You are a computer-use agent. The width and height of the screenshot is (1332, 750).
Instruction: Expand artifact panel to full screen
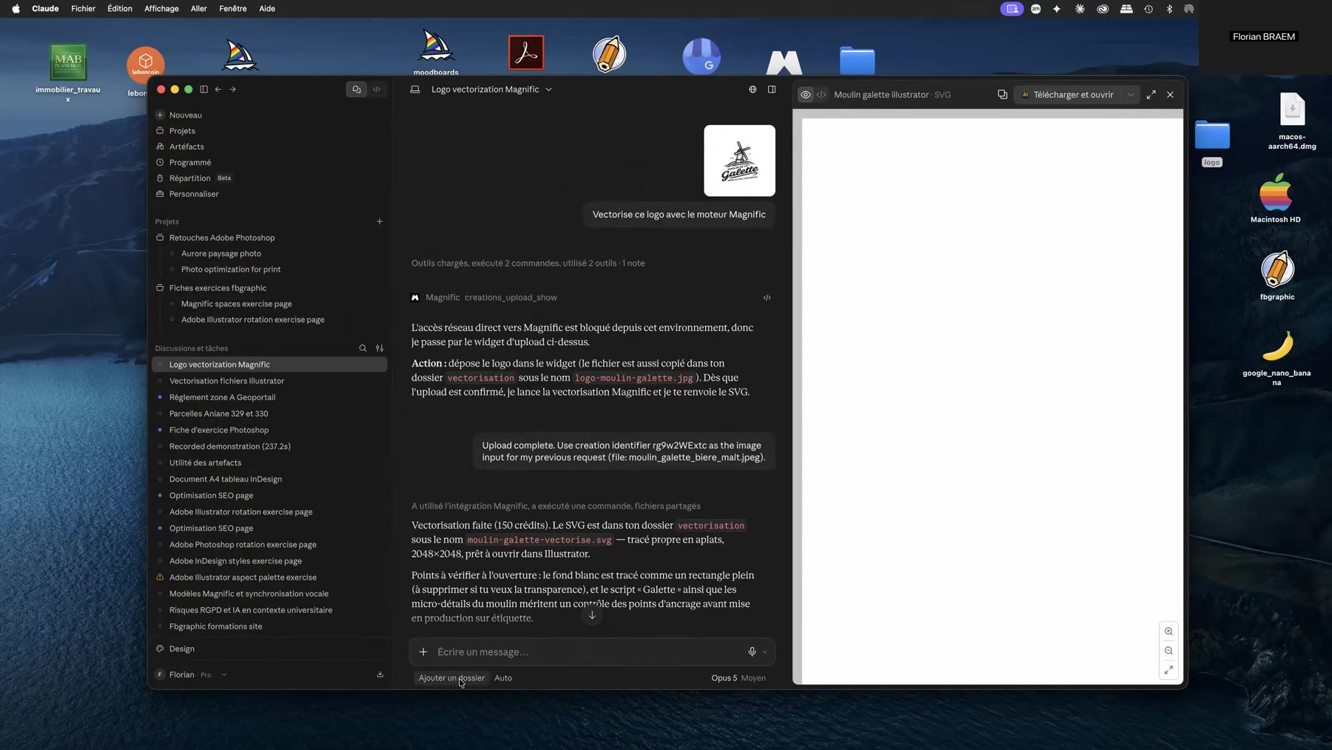[1151, 95]
